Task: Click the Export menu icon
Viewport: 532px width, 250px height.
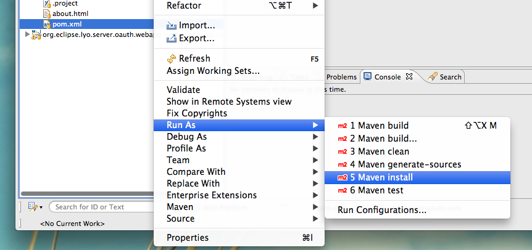Action: click(172, 39)
